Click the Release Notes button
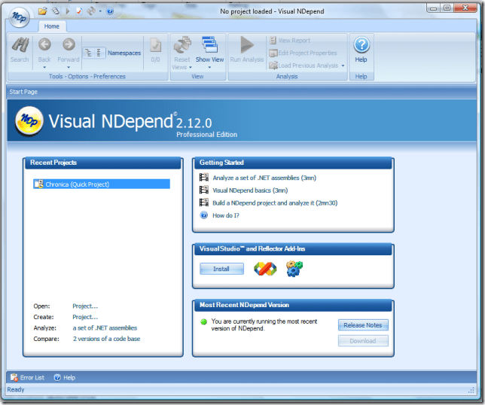 pyautogui.click(x=363, y=325)
